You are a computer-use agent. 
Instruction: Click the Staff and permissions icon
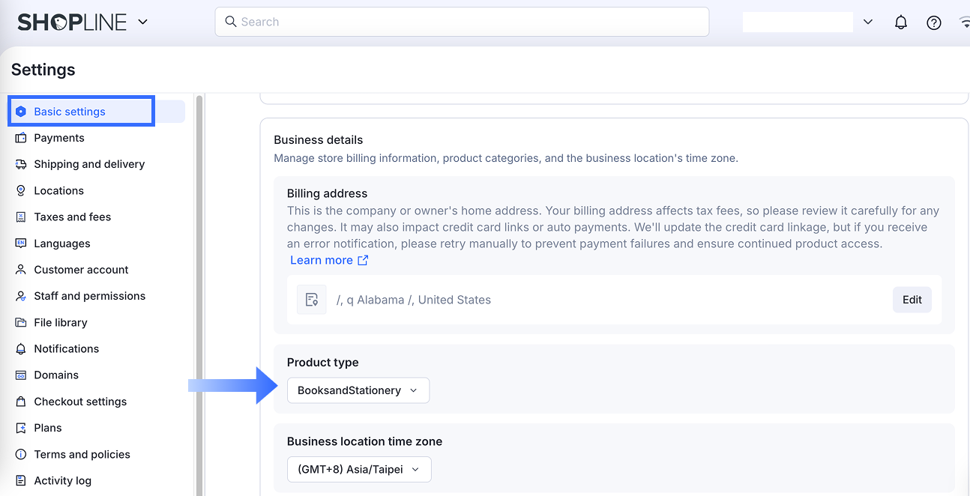pos(21,296)
